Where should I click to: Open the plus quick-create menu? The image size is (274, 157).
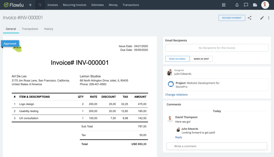click(x=30, y=5)
